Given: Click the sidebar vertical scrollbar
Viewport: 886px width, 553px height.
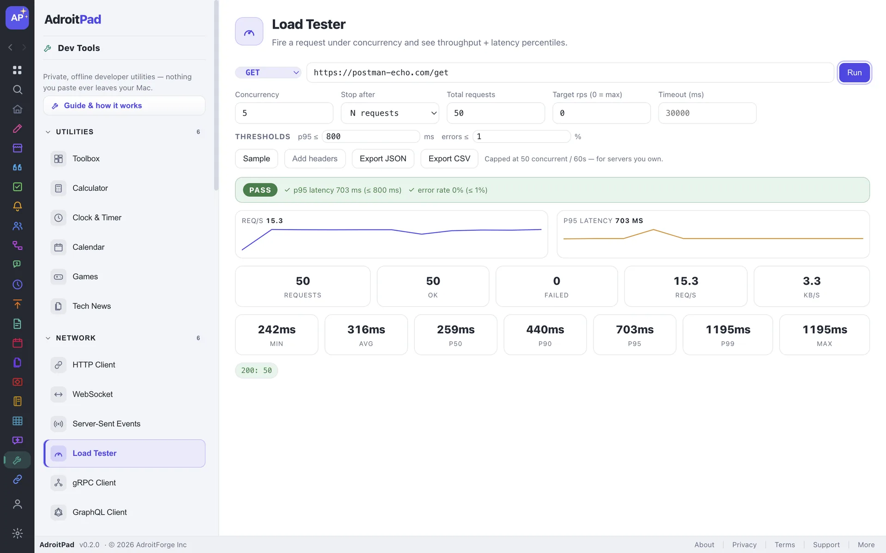Looking at the screenshot, I should tap(216, 96).
